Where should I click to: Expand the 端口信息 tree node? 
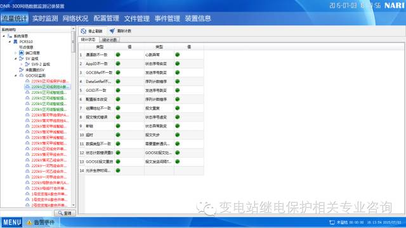[16, 53]
